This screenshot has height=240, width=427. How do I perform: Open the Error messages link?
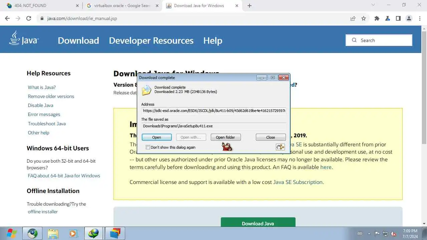click(44, 114)
